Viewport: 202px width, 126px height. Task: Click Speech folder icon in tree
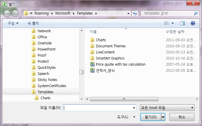click(34, 73)
